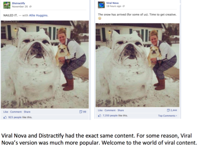Viewport: 202px width, 147px height.
Task: Share the Viral Nova post
Action: click(120, 110)
